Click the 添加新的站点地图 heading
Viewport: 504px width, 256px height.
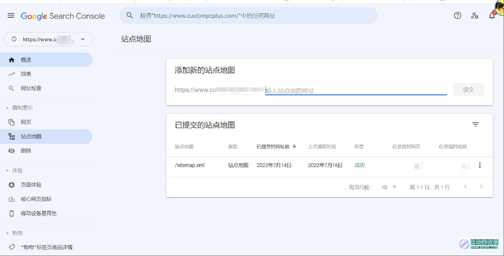click(x=205, y=70)
